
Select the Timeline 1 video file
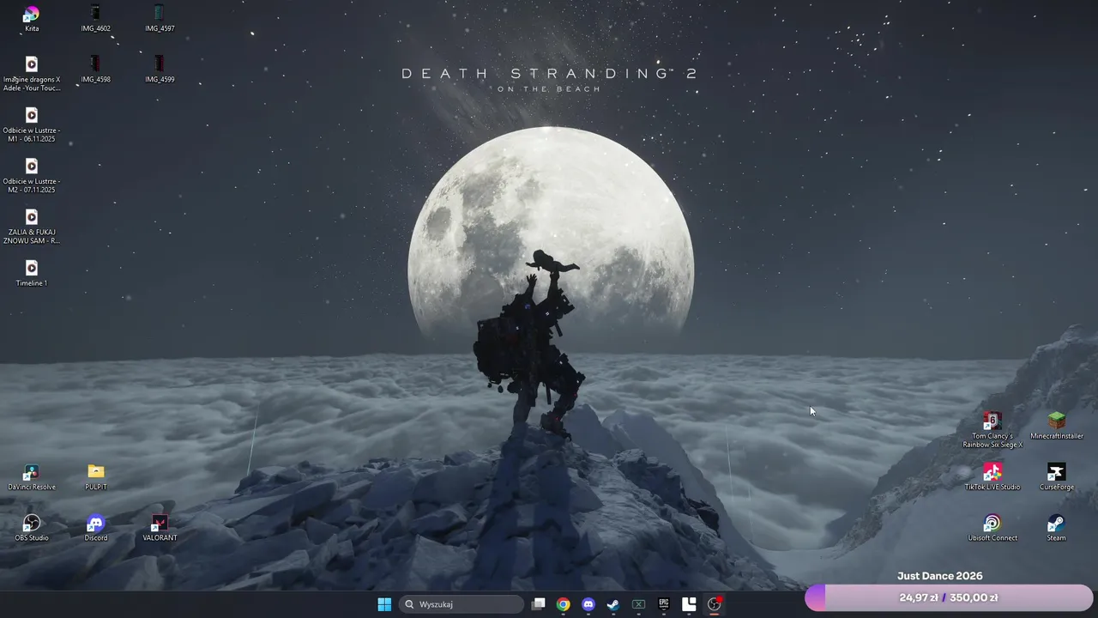tap(32, 273)
